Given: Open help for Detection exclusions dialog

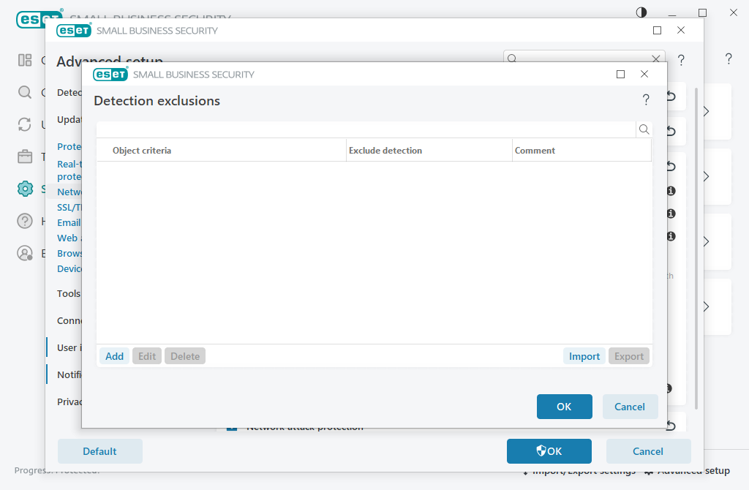Looking at the screenshot, I should [x=646, y=99].
